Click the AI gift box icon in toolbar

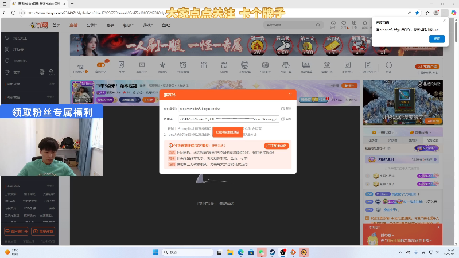click(224, 65)
